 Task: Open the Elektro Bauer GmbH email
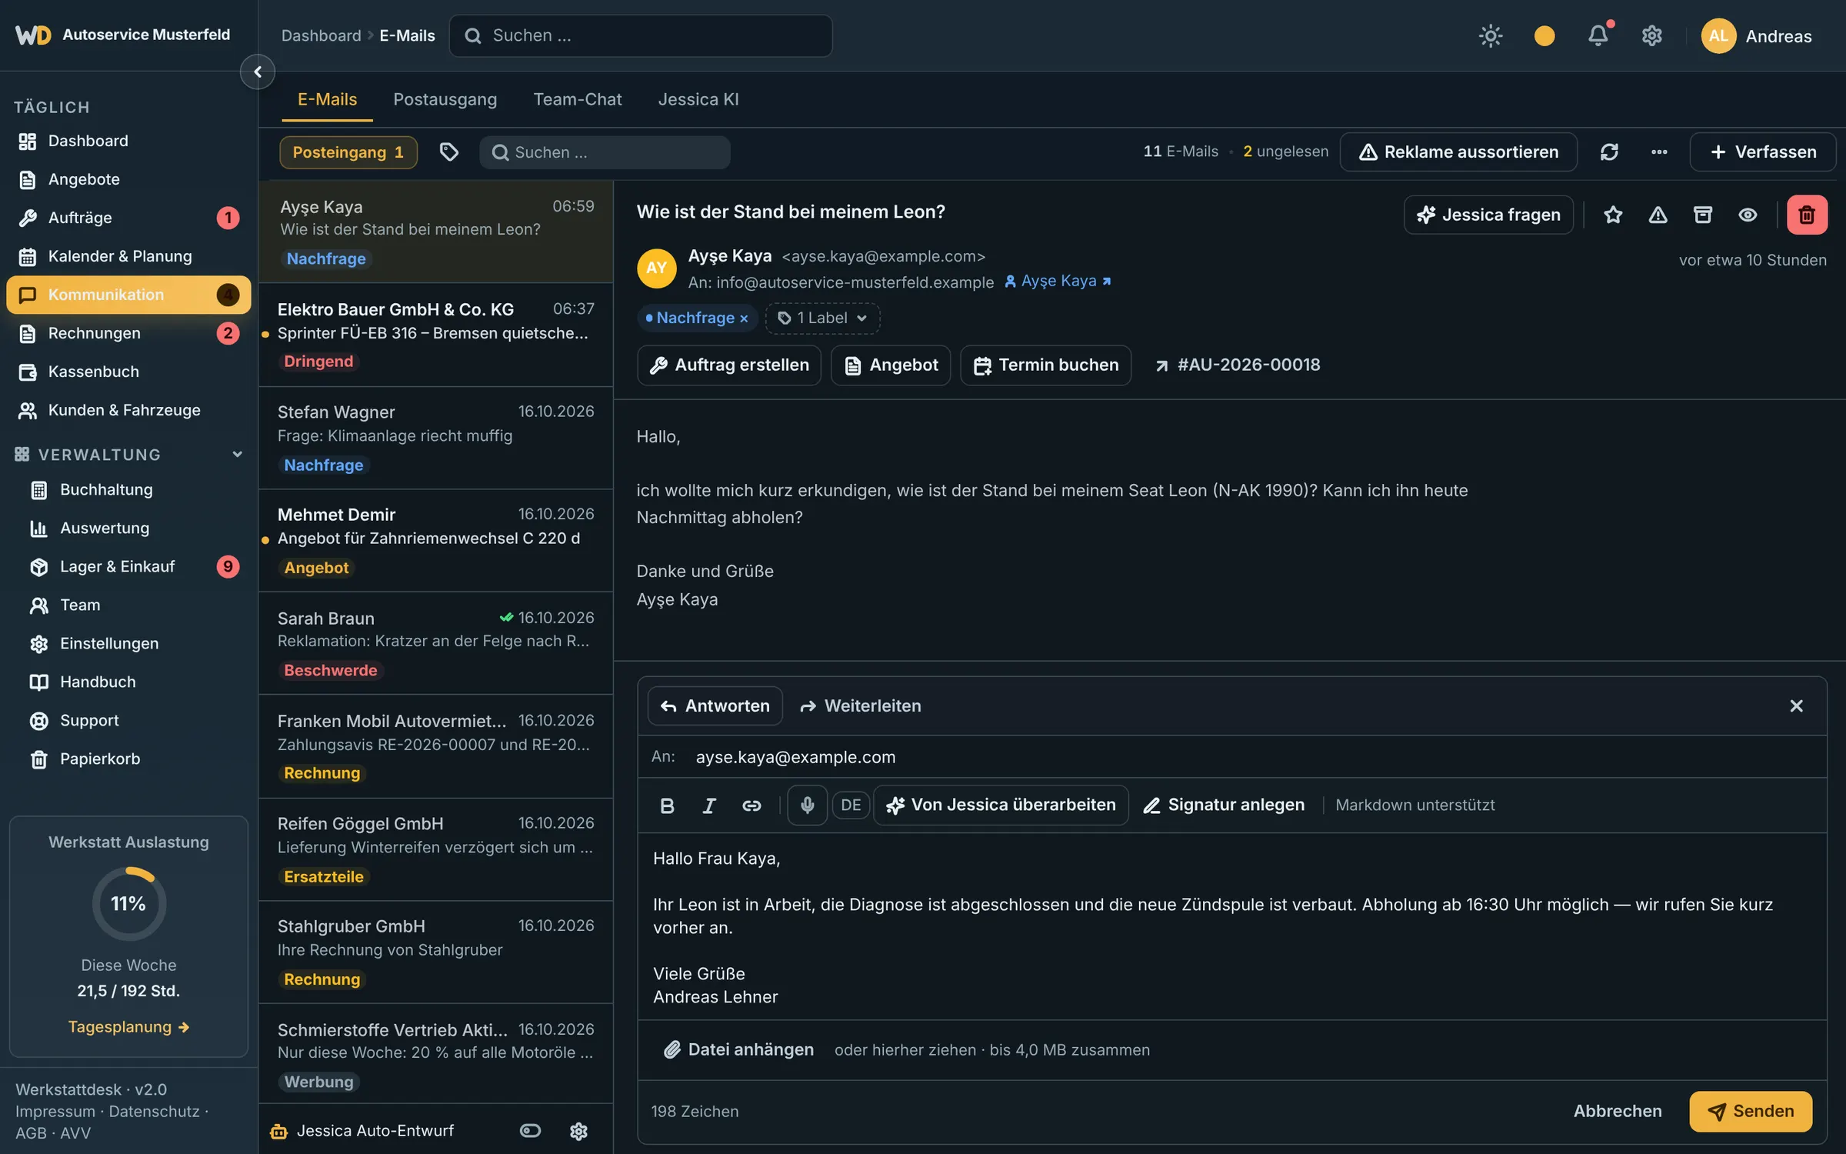tap(435, 335)
